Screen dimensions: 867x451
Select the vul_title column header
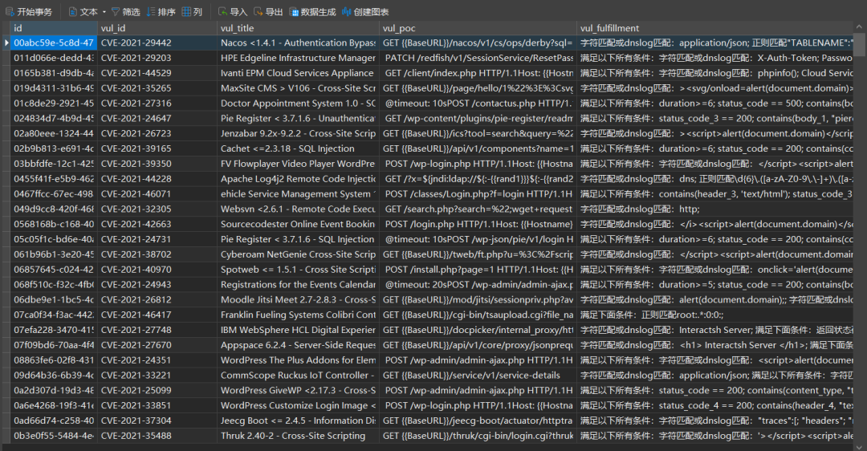click(x=298, y=28)
